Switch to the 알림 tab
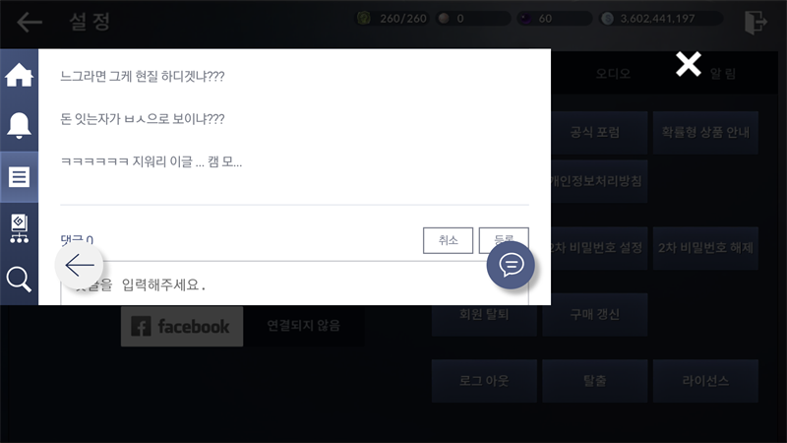The width and height of the screenshot is (787, 443). pyautogui.click(x=723, y=74)
